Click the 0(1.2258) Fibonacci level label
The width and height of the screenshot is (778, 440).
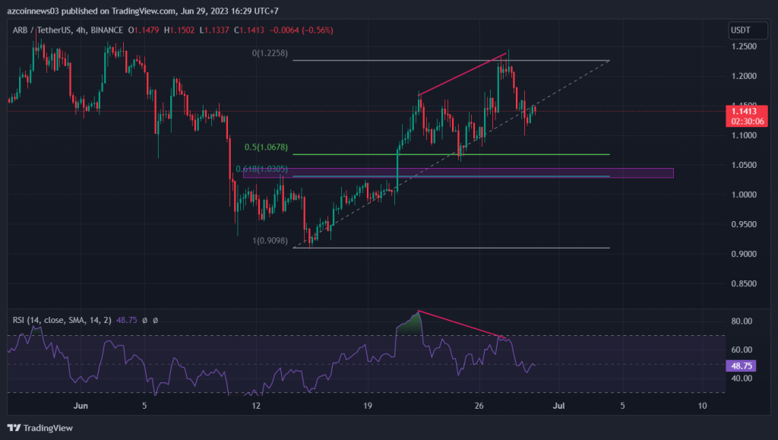tap(270, 53)
